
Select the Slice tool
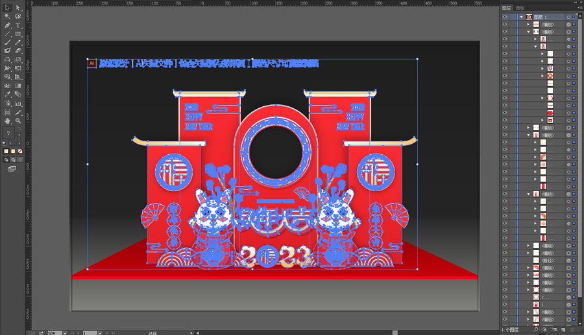pos(18,112)
